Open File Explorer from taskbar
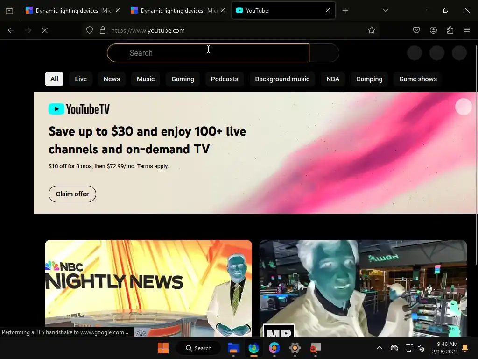The image size is (478, 359). [x=233, y=348]
